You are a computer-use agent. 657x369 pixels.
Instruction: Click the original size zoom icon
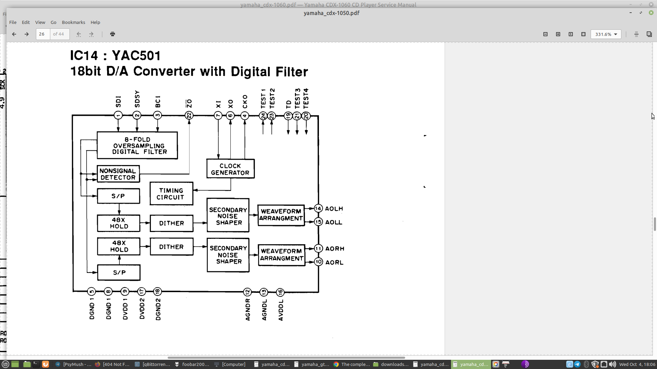pos(571,34)
